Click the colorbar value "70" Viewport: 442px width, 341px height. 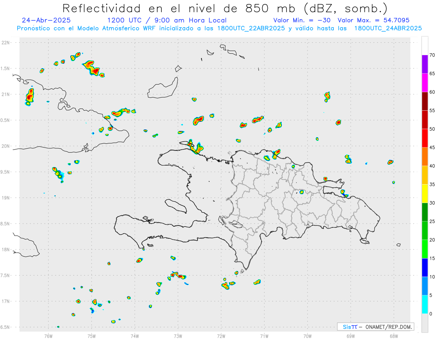[432, 55]
